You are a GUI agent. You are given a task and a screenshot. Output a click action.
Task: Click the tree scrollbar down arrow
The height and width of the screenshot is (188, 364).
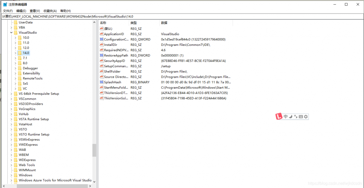click(x=94, y=181)
